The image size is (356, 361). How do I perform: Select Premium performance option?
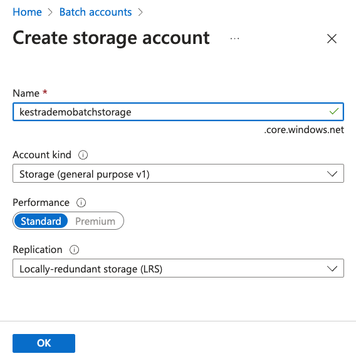(95, 221)
